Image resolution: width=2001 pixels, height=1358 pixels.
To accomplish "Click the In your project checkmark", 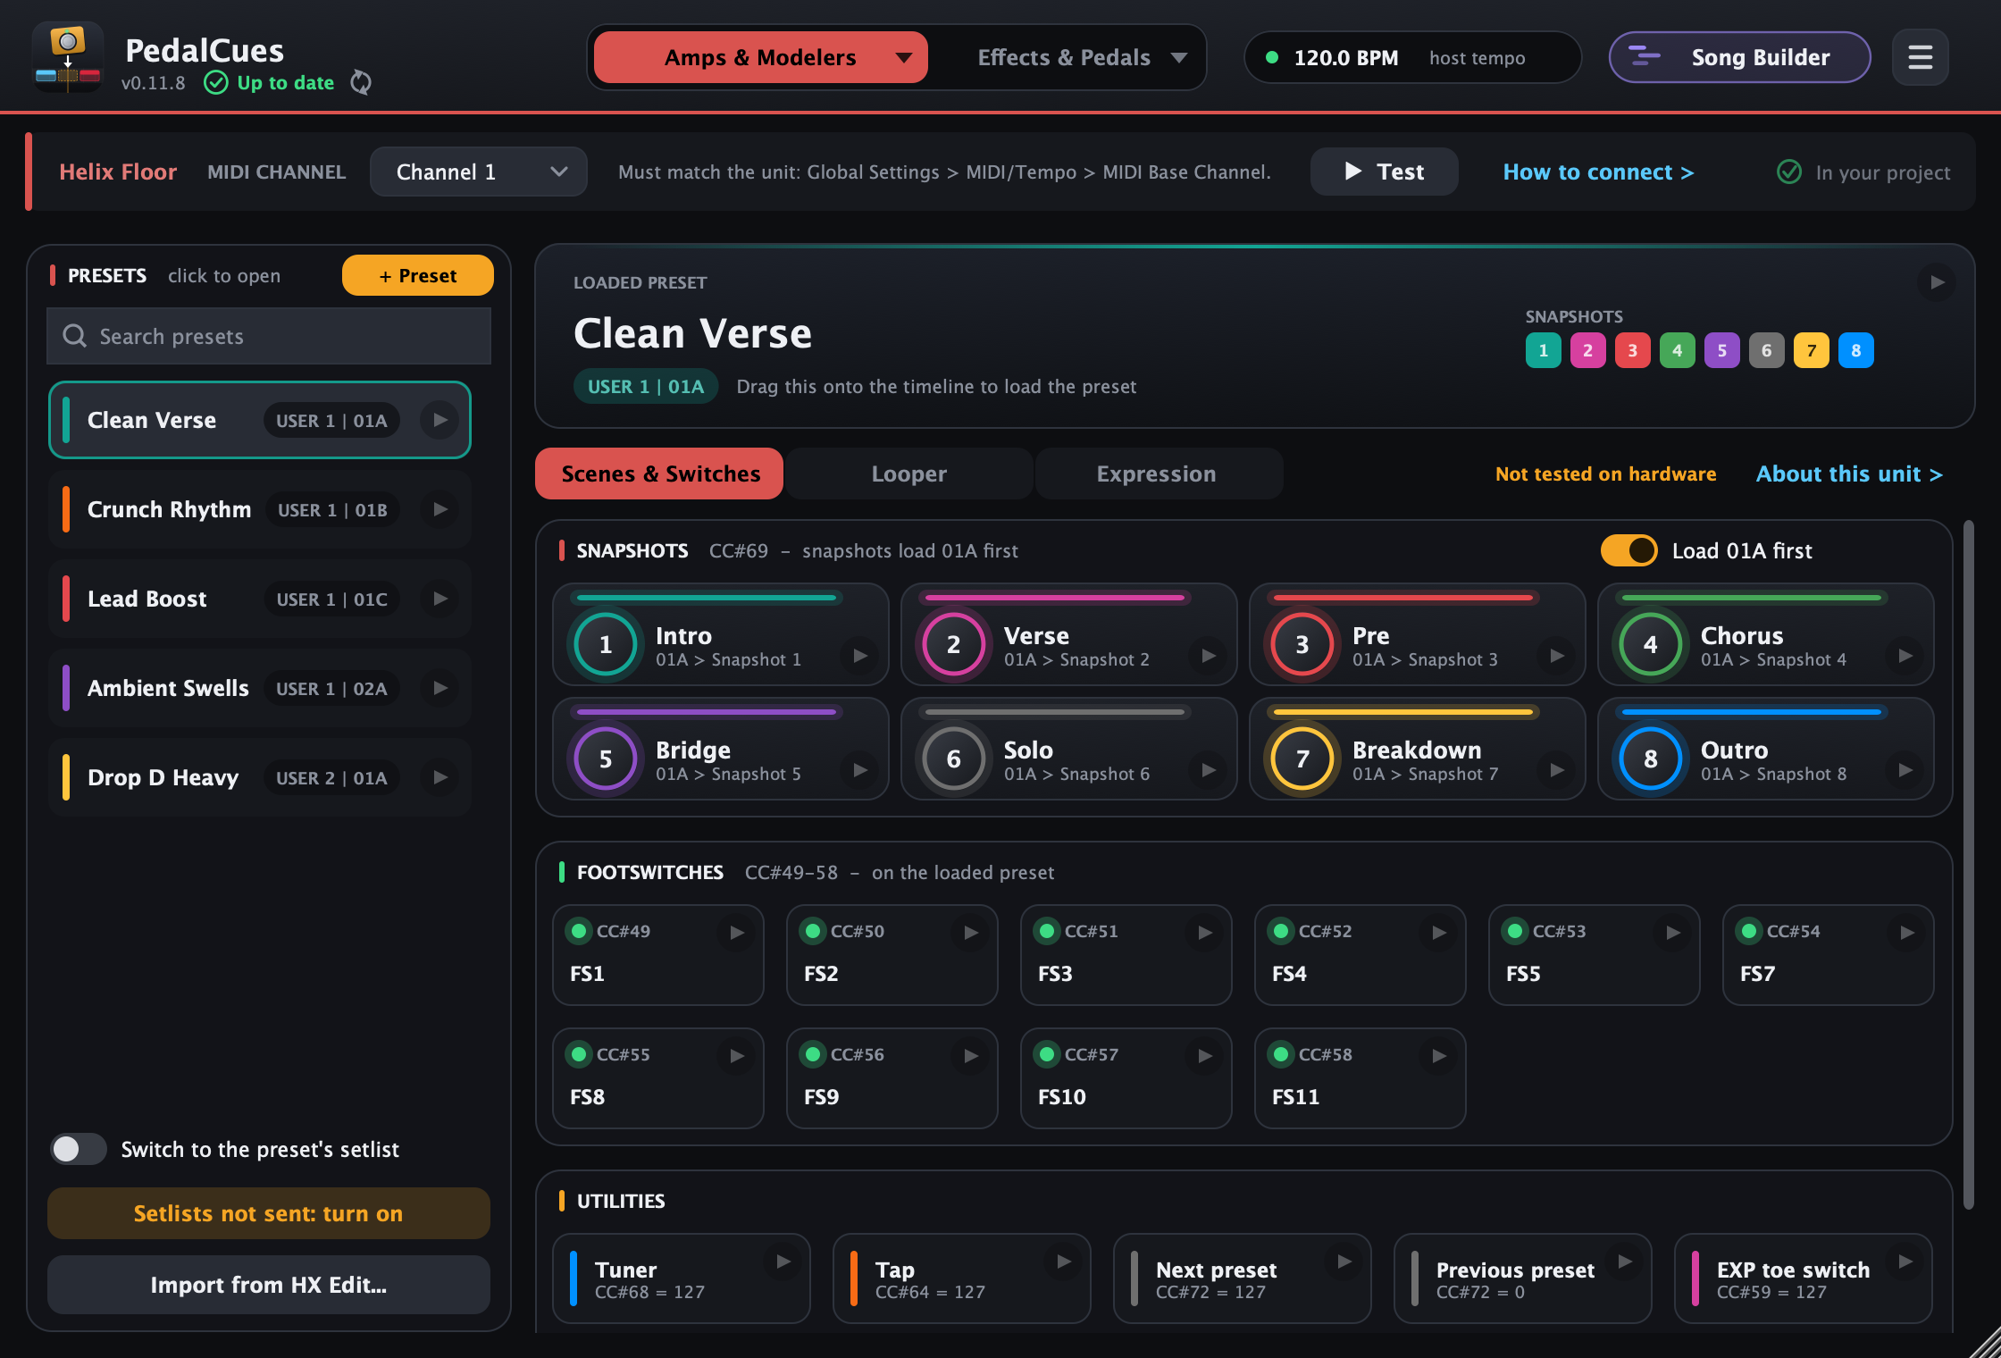I will click(x=1789, y=172).
